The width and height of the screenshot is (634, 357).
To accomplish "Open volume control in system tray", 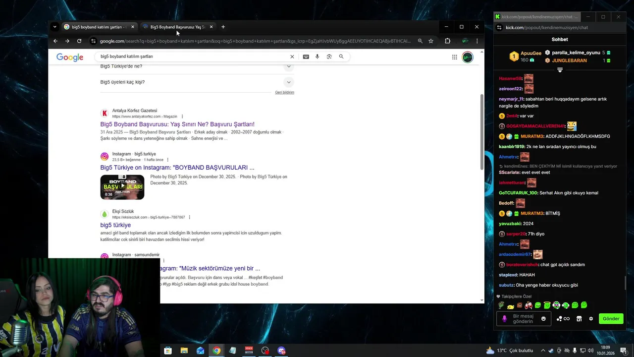I will click(x=590, y=351).
